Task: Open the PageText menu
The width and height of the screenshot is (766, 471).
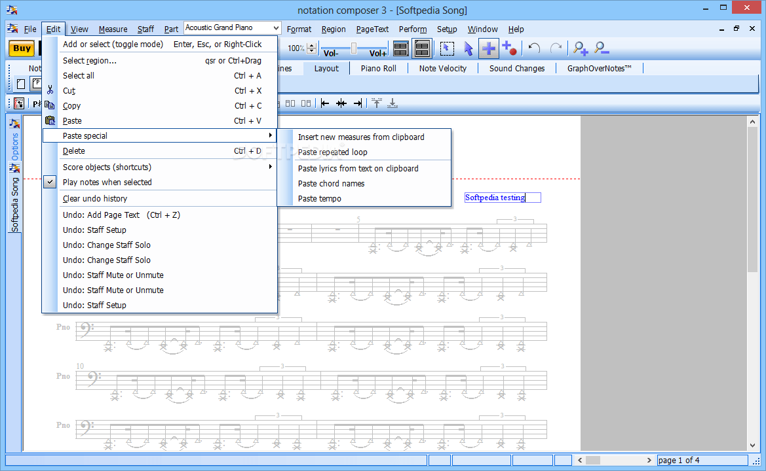Action: (372, 29)
